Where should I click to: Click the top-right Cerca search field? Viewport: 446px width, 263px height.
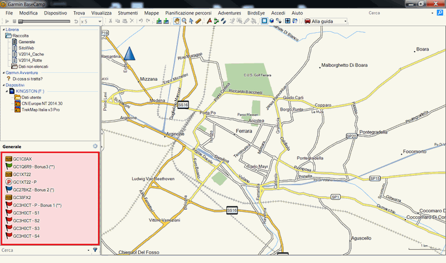(400, 13)
